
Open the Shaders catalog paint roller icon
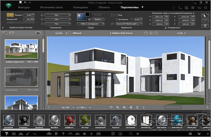click(6, 133)
